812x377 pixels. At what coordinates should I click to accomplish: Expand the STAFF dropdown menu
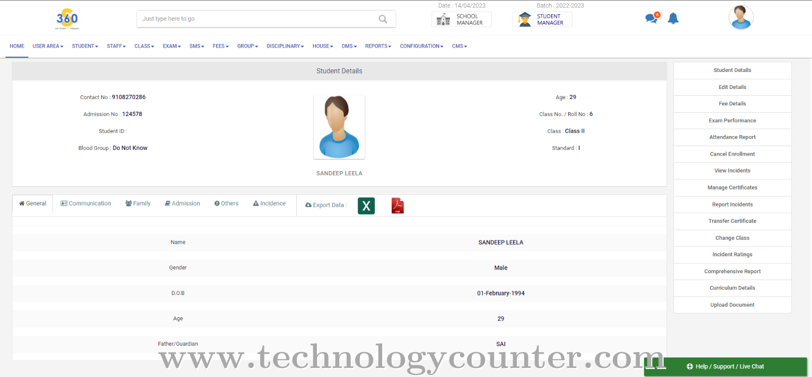(x=116, y=46)
